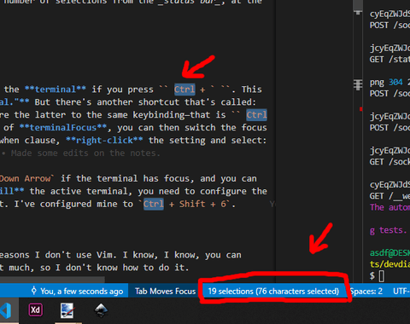Open the taskbar app left of Inkscape
Screen dimensions: 410x324
pyautogui.click(x=67, y=310)
